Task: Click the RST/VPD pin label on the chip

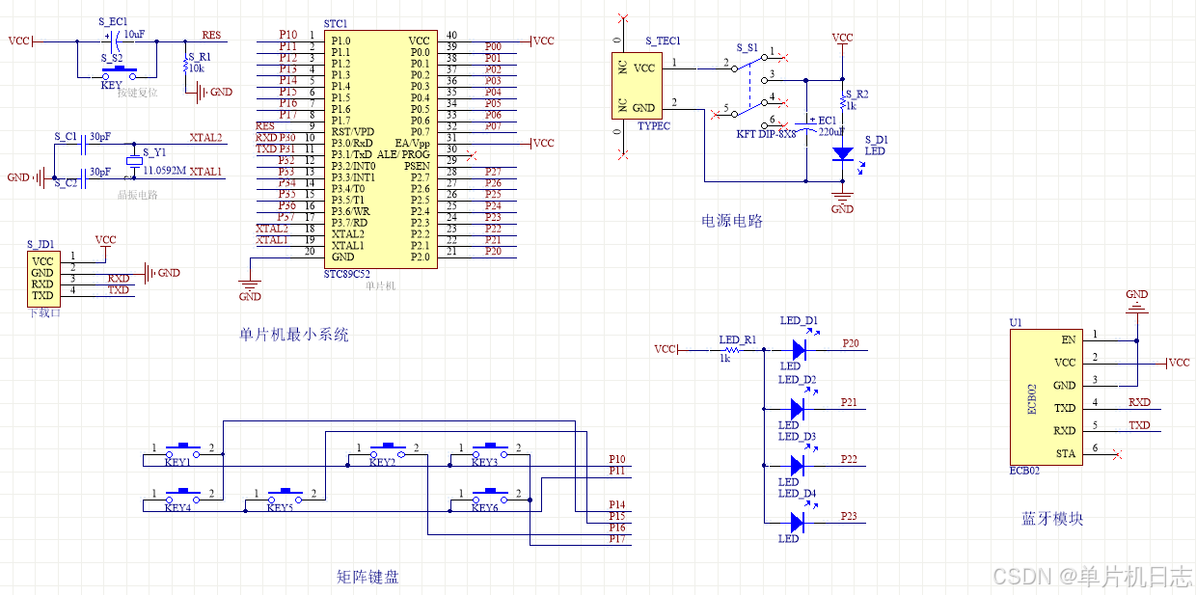Action: (353, 131)
